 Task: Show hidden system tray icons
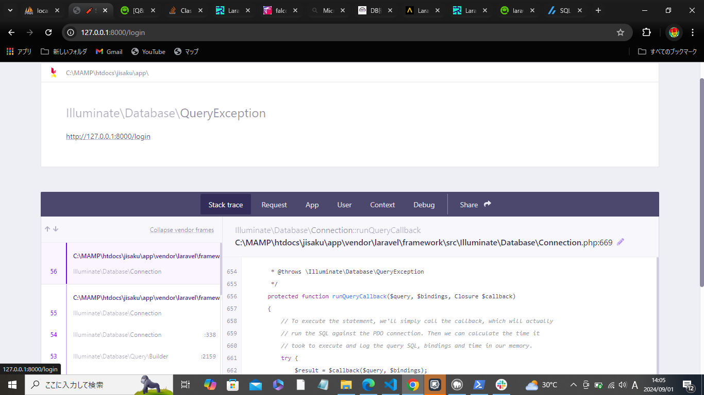(x=573, y=385)
